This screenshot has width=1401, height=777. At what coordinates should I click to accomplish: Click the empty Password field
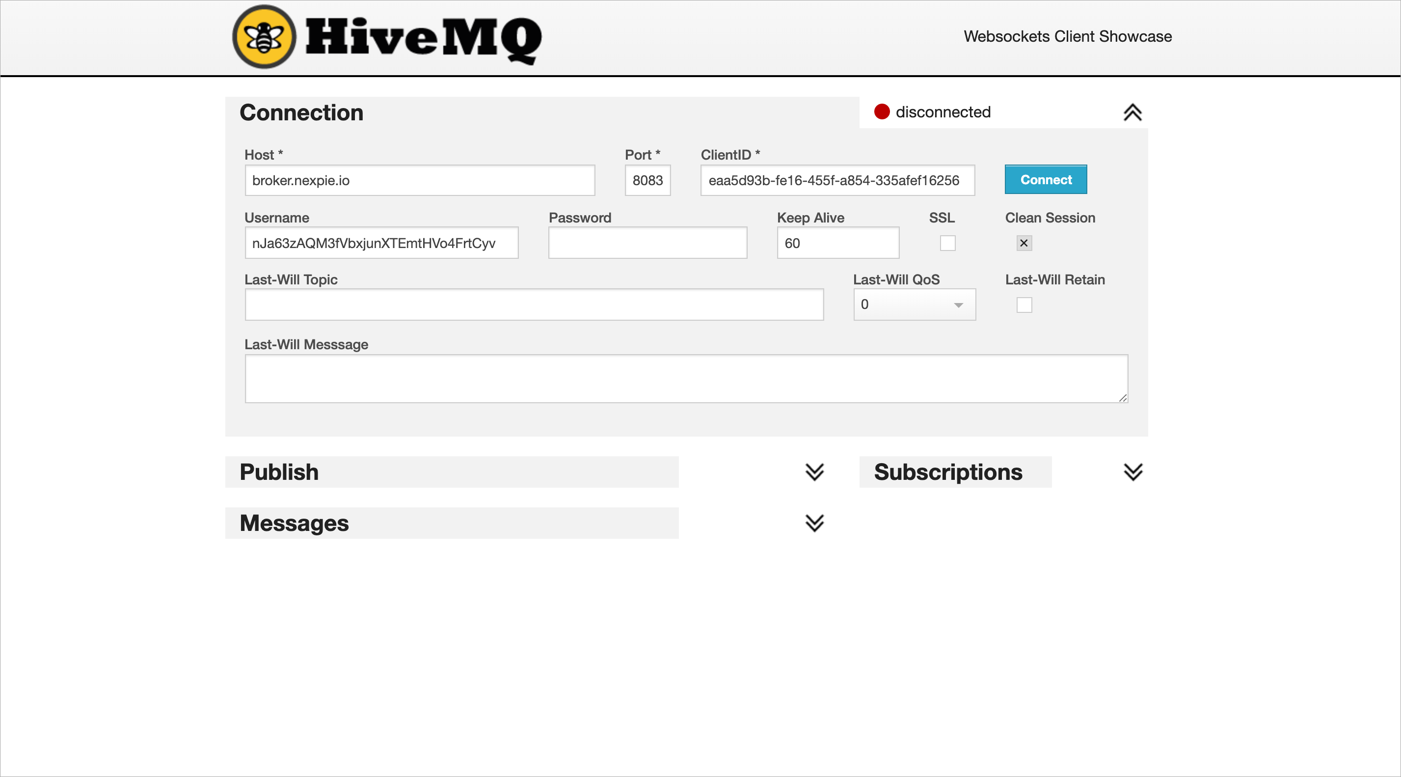click(647, 243)
